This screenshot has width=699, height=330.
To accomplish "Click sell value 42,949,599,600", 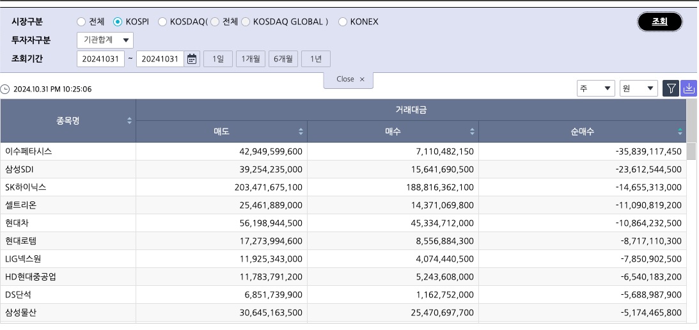I will coord(271,152).
